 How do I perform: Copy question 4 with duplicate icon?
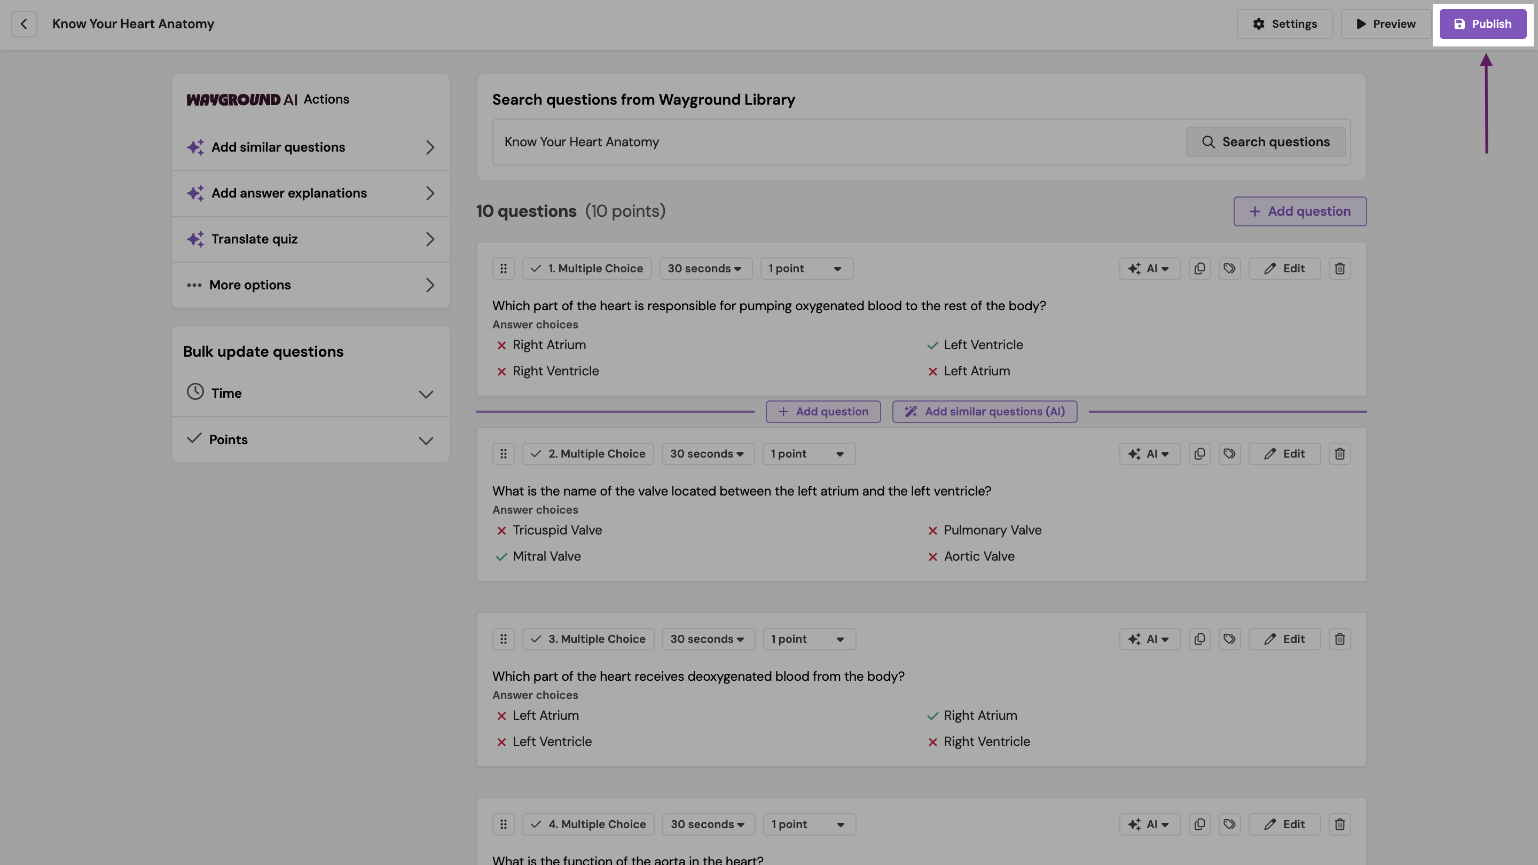1199,824
